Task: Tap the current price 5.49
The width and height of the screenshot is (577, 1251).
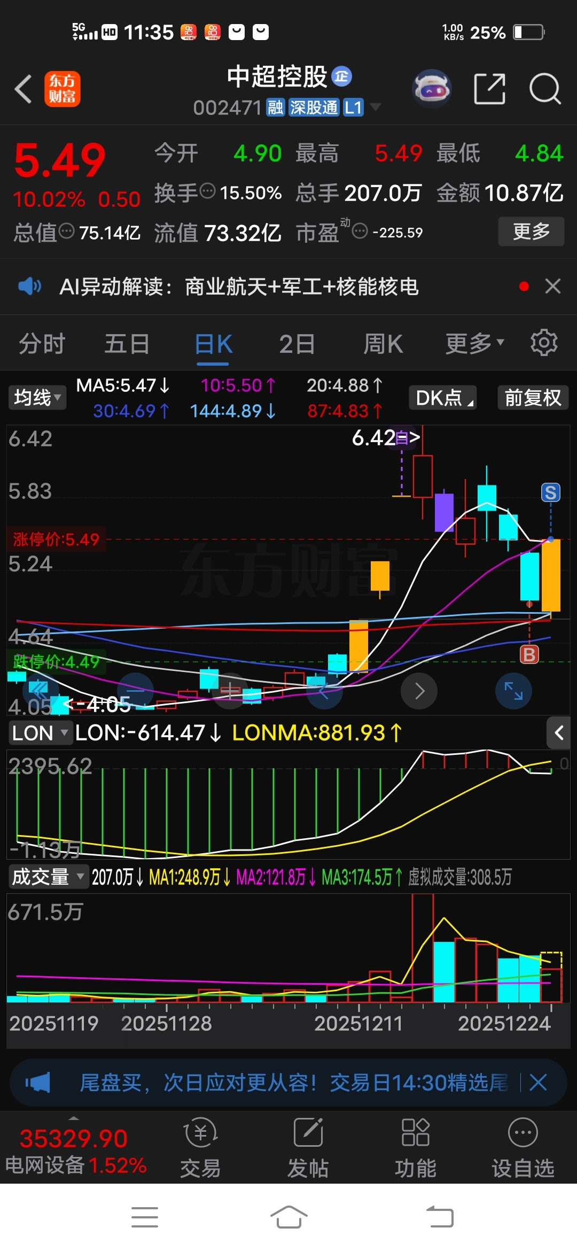Action: click(60, 159)
